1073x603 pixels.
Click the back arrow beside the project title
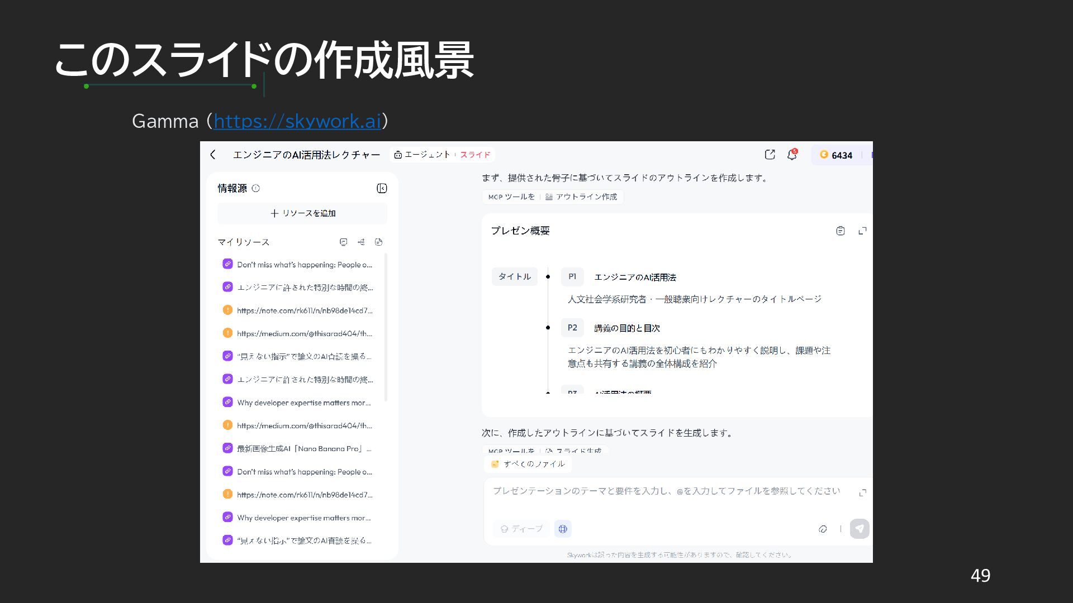(x=213, y=155)
